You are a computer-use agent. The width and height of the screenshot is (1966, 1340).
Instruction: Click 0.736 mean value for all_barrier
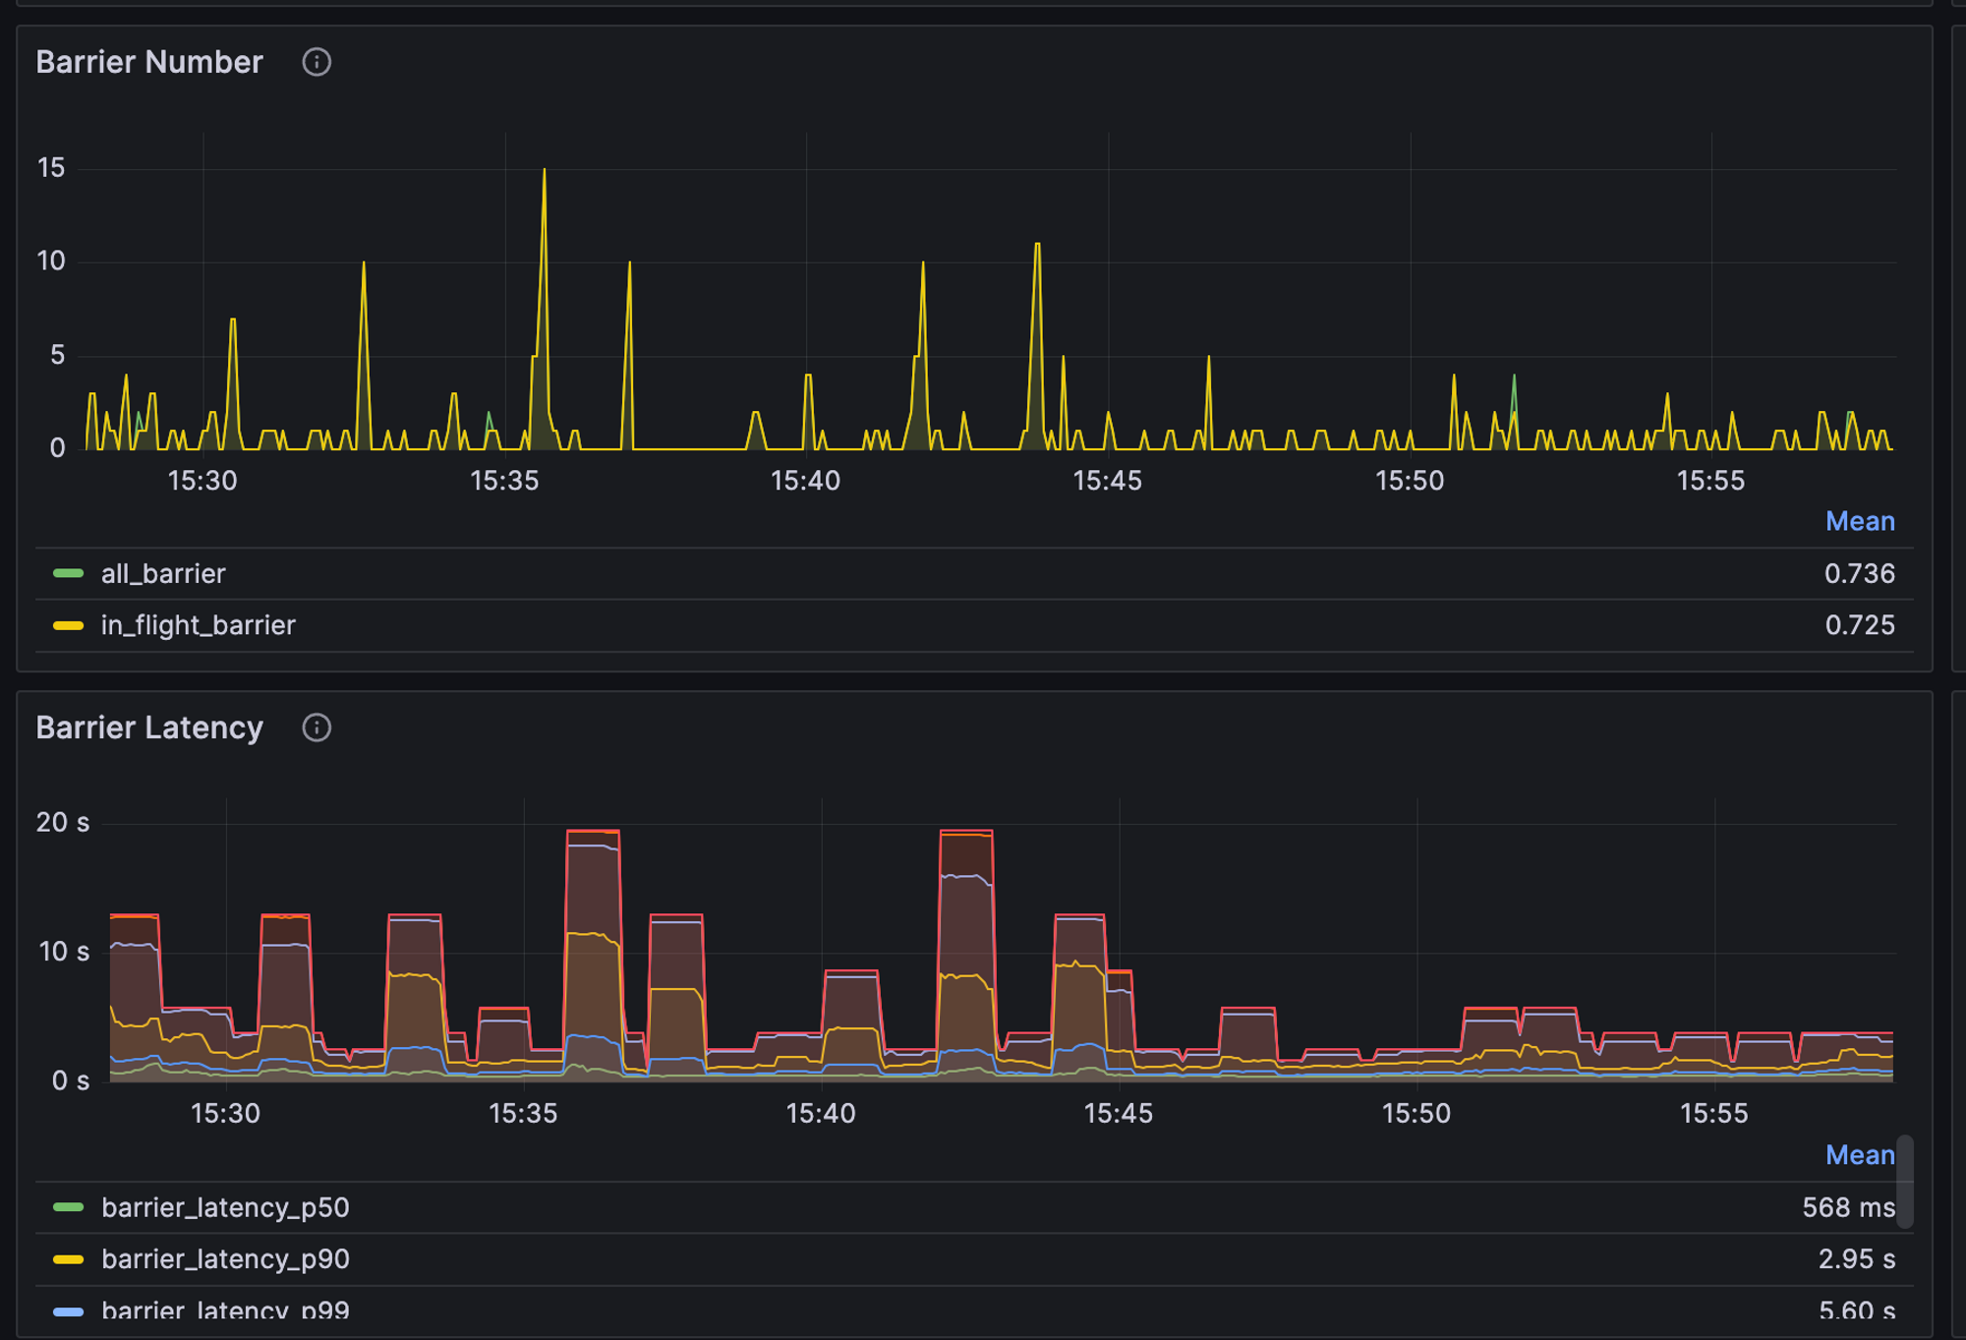[1859, 573]
